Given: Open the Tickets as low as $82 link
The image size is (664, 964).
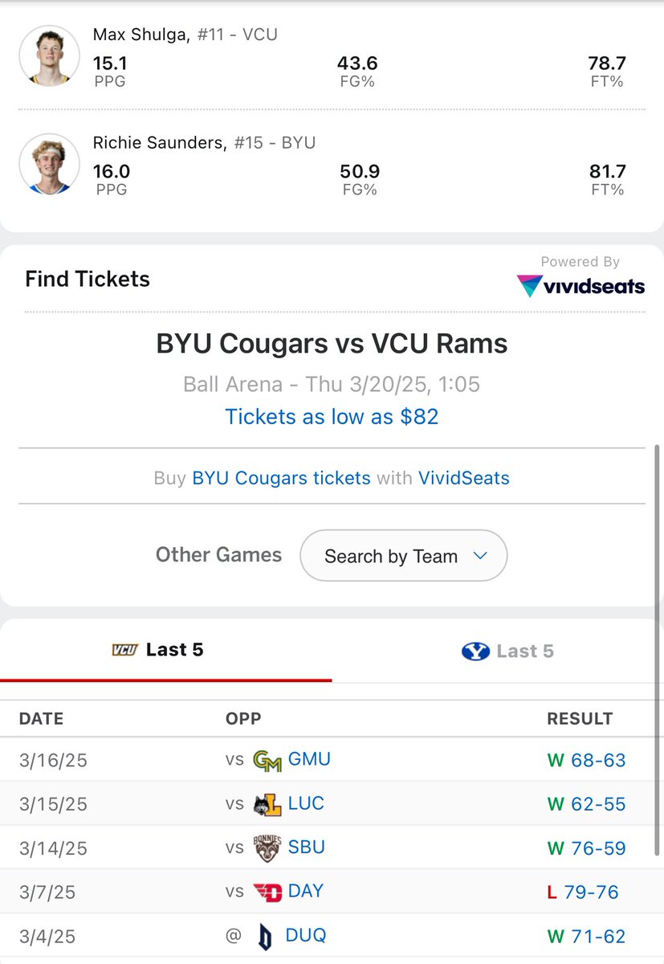Looking at the screenshot, I should tap(332, 417).
